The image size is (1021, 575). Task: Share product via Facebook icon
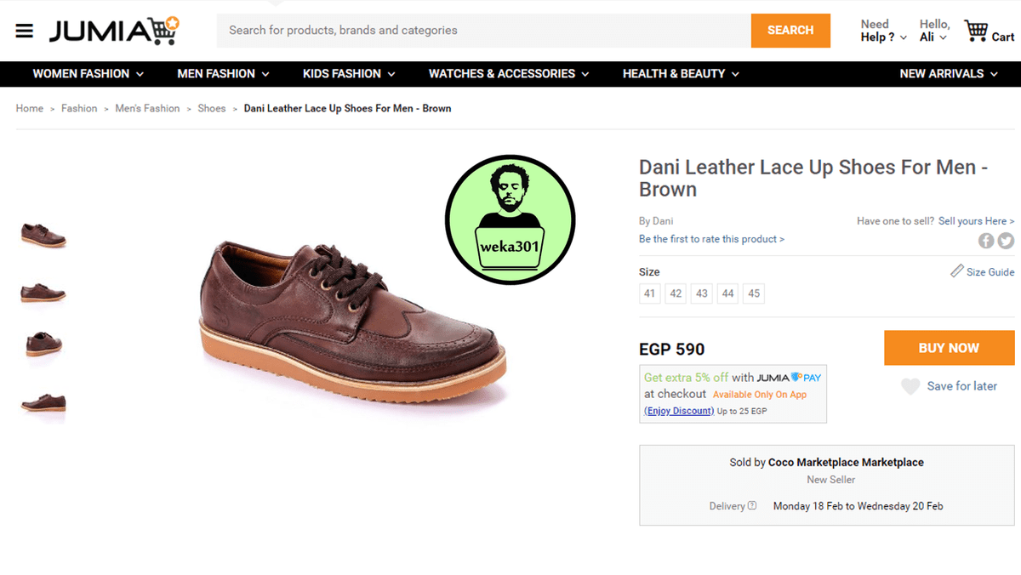pos(986,241)
